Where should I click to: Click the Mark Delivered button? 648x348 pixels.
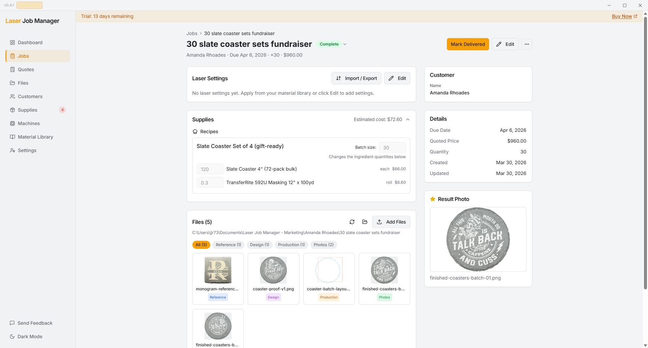[x=467, y=44]
